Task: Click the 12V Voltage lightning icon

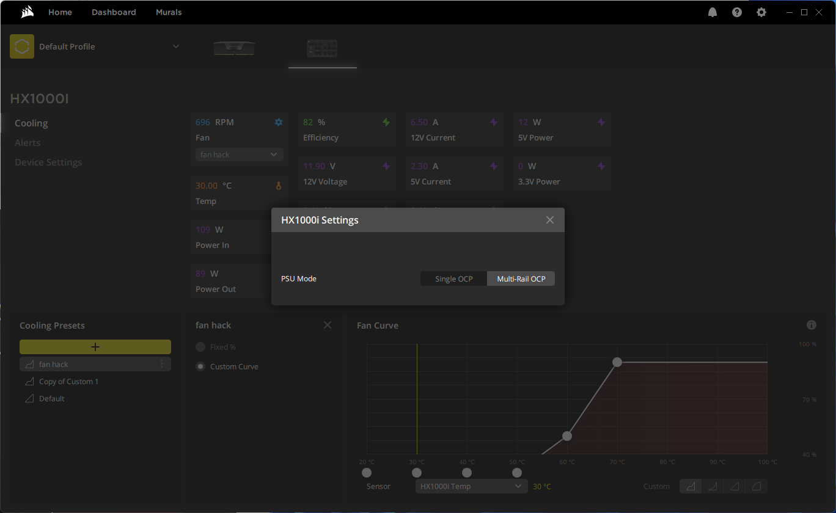Action: tap(386, 166)
